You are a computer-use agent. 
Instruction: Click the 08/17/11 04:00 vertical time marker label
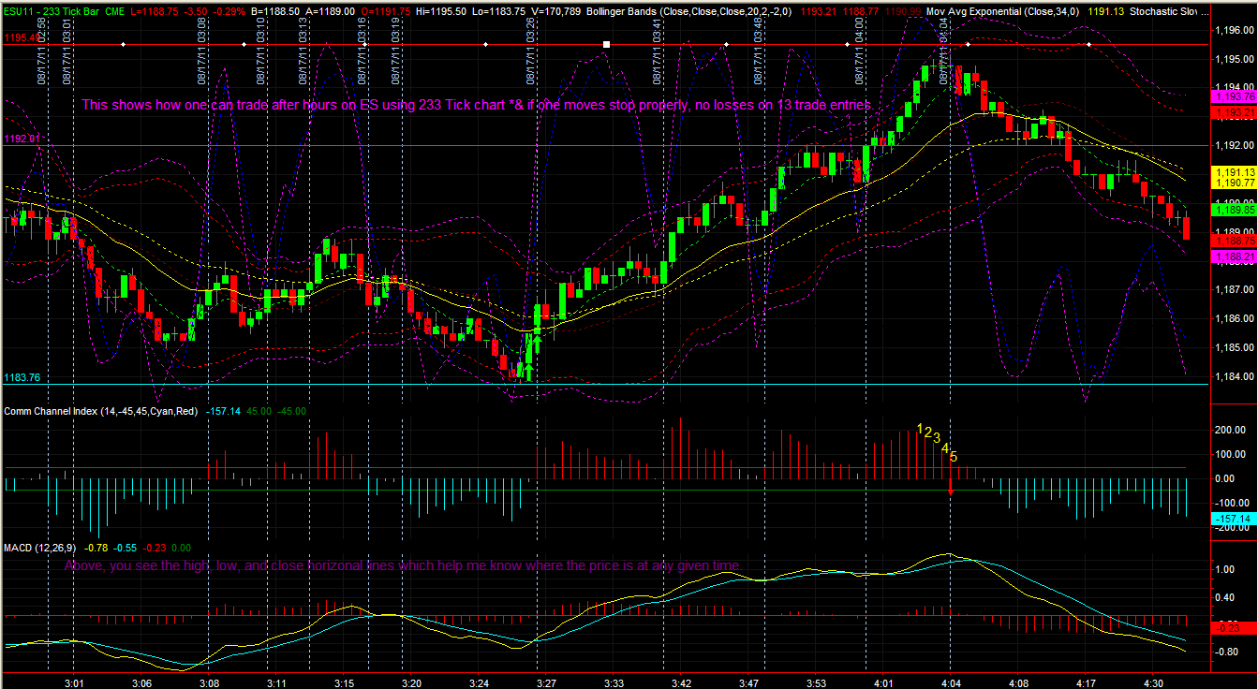859,50
